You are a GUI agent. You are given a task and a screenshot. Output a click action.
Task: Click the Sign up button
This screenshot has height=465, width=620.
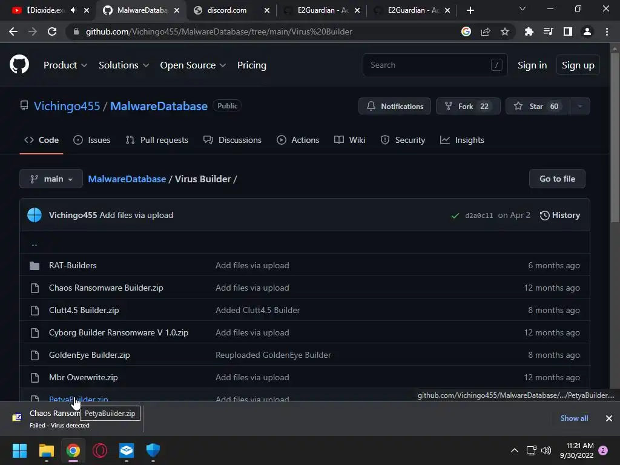578,65
